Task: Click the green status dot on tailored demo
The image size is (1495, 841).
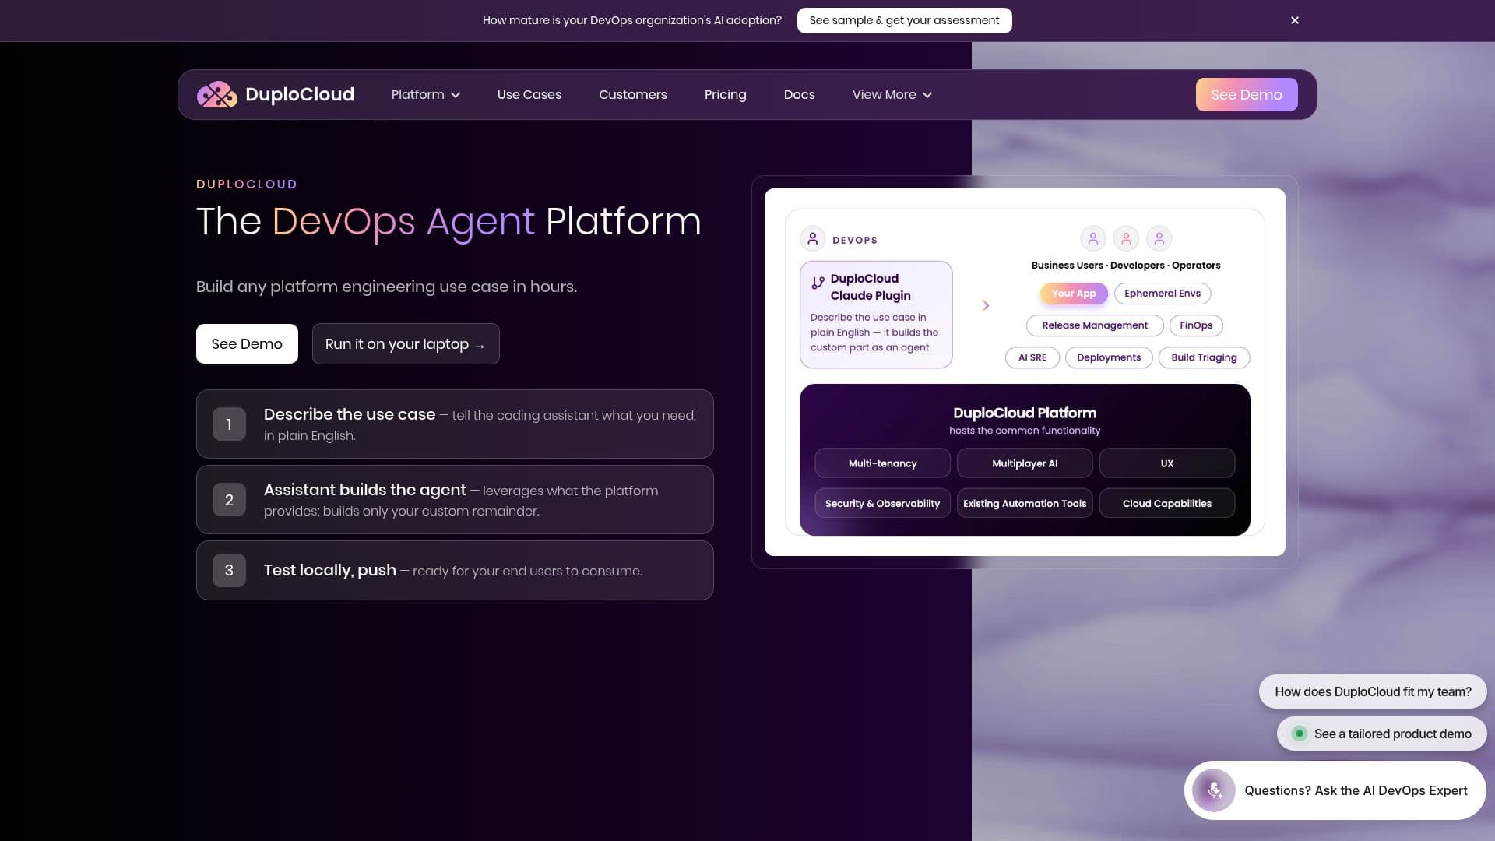Action: (x=1299, y=734)
